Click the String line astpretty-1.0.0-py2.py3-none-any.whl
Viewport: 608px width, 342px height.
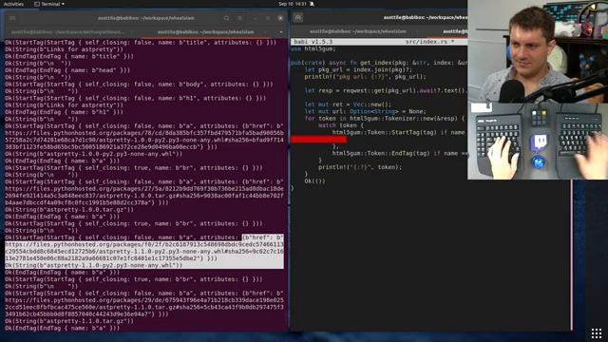click(93, 154)
